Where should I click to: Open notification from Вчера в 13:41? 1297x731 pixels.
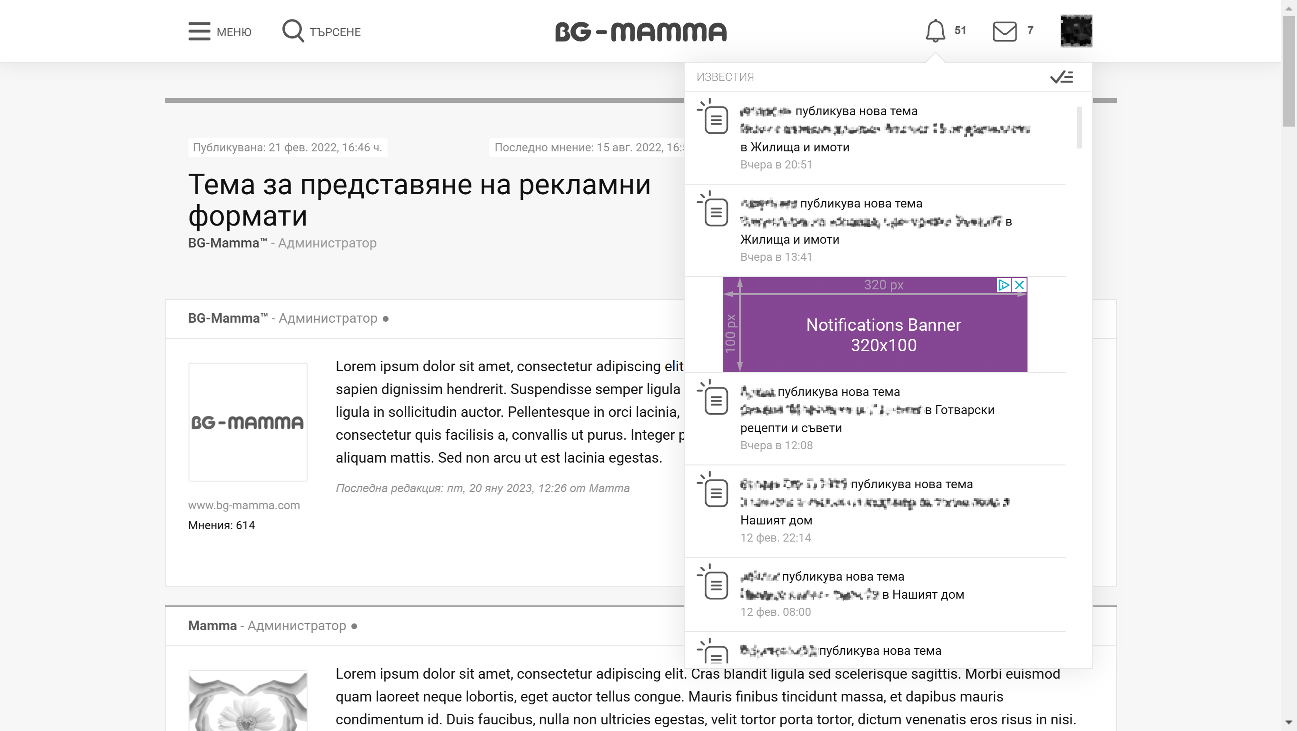point(875,230)
